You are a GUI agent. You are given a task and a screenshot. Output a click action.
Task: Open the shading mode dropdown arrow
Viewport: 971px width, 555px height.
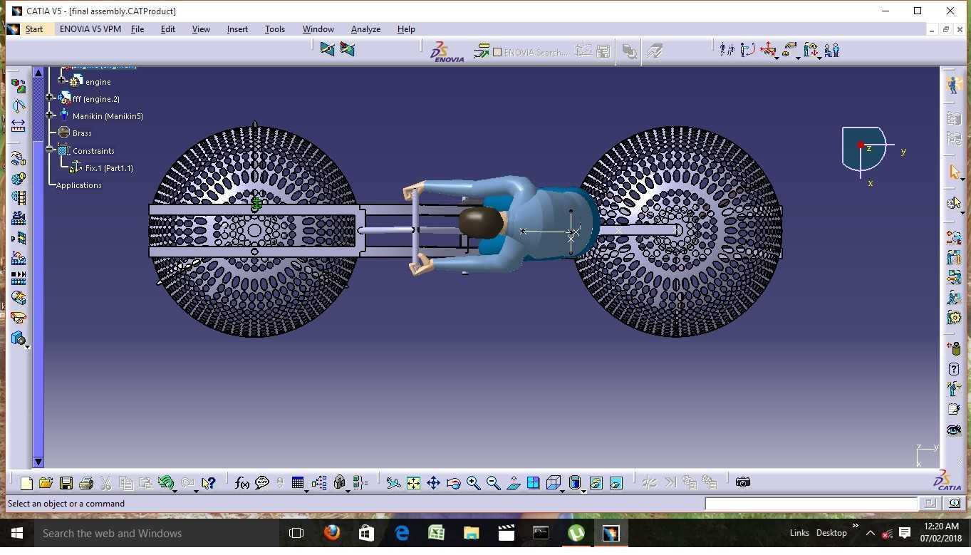click(x=583, y=491)
